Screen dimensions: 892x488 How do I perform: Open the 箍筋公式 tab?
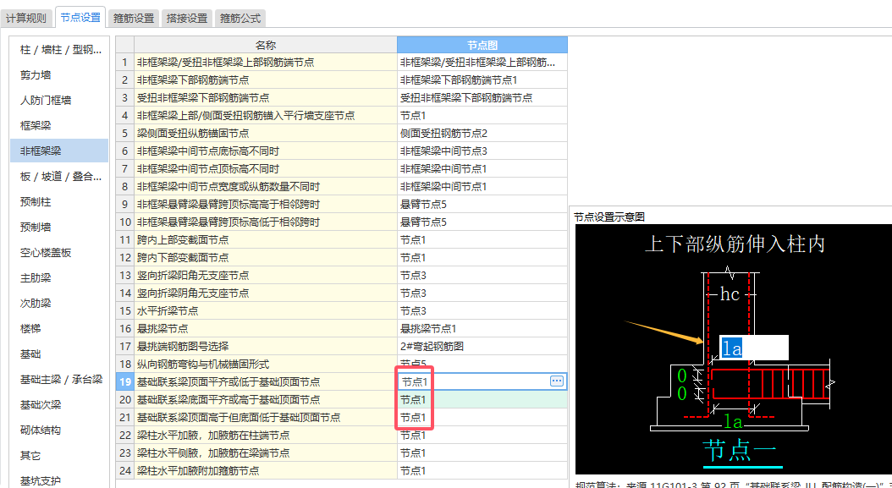pyautogui.click(x=240, y=19)
